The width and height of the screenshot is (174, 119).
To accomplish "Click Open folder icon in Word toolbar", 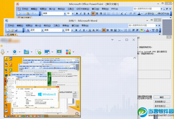I will (x=12, y=30).
